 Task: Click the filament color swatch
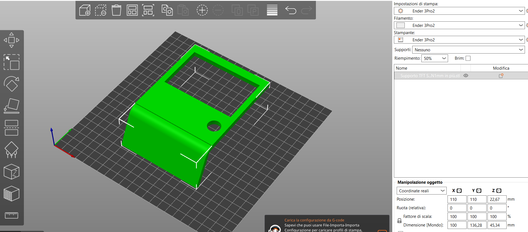click(401, 25)
